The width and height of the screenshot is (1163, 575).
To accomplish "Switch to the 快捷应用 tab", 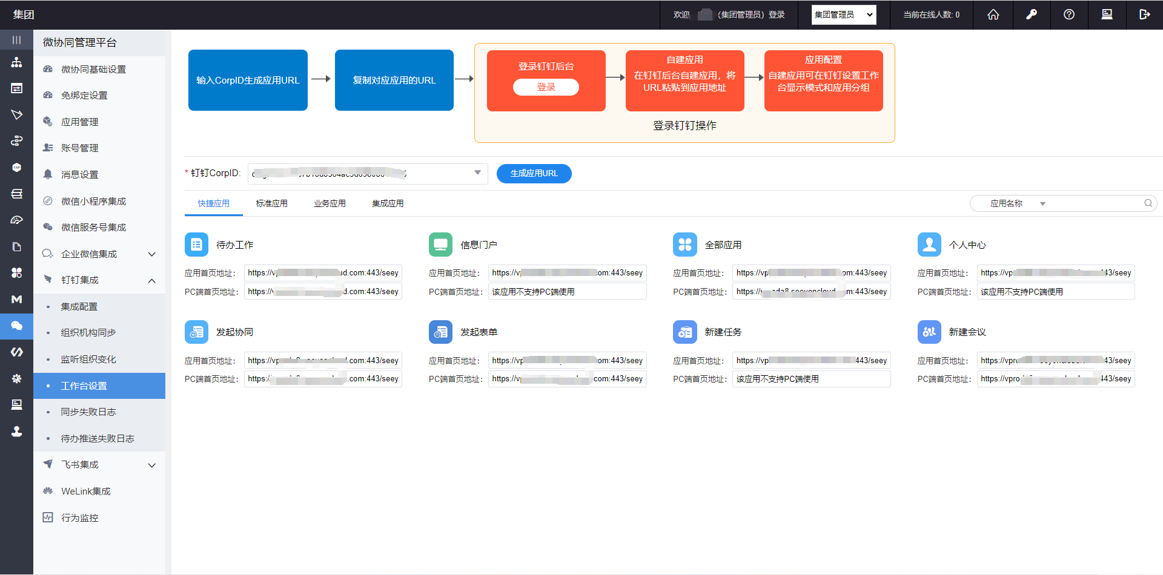I will tap(214, 204).
